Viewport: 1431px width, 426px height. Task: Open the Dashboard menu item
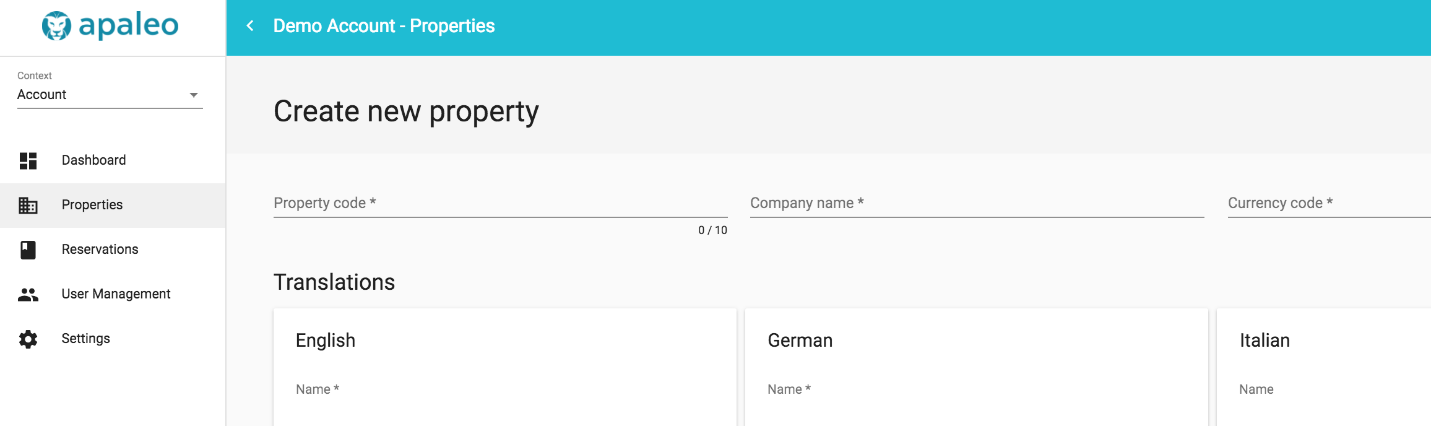113,160
